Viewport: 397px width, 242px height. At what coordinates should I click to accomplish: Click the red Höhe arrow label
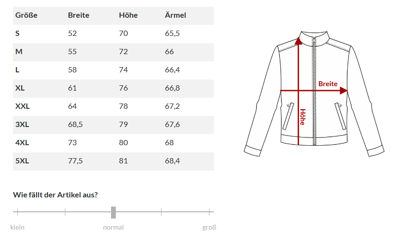pyautogui.click(x=302, y=117)
